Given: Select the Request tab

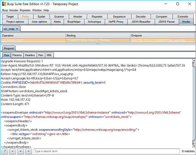Looking at the screenshot, I should [9, 48].
